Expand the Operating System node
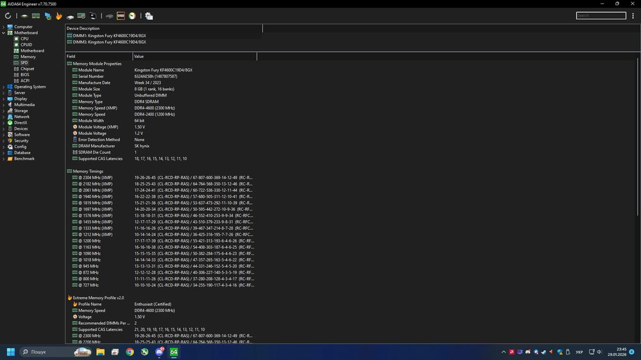This screenshot has height=360, width=641. tap(4, 87)
